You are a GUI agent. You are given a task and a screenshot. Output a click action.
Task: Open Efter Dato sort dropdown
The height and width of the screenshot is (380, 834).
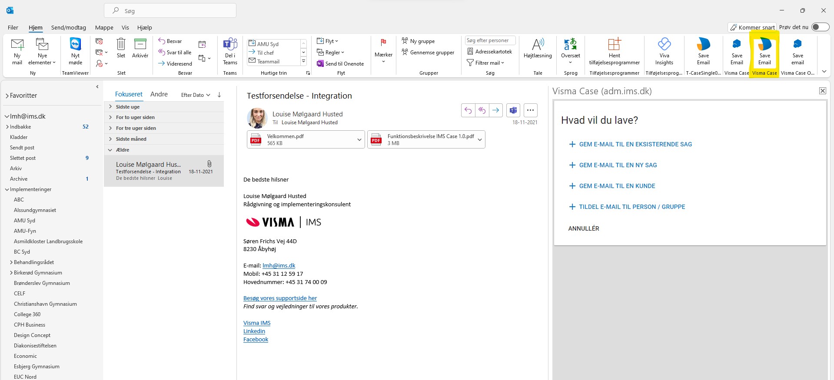pos(196,95)
